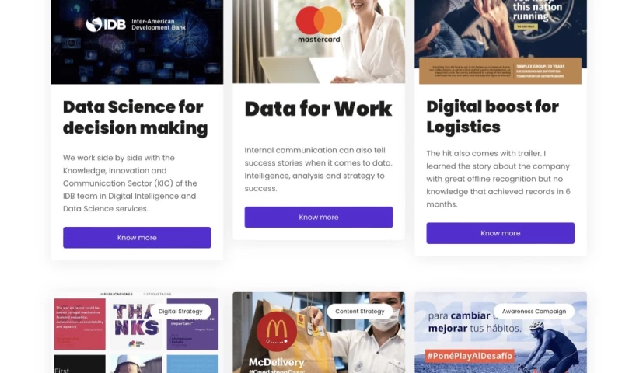Click the Digital boost for Logistics heading
This screenshot has width=622, height=373.
[x=493, y=117]
